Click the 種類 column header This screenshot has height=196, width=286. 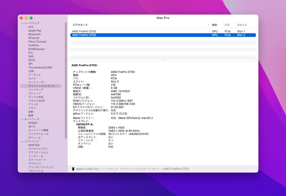215,25
